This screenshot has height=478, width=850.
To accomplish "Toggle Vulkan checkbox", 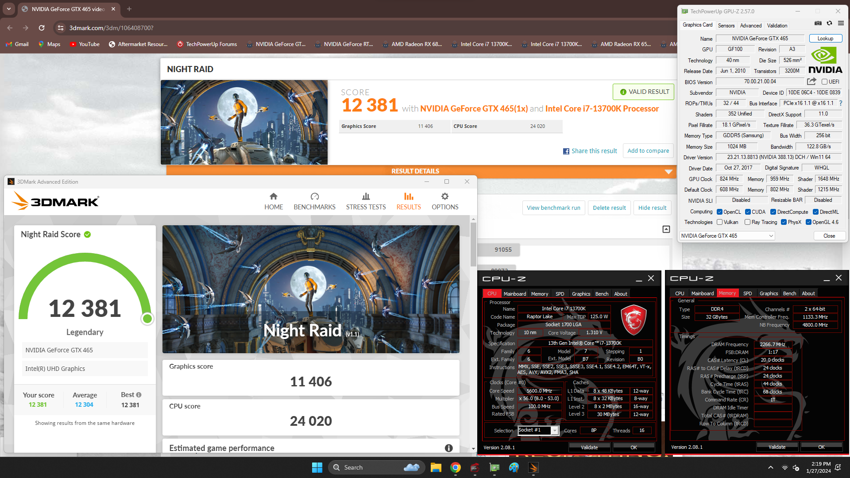I will pos(720,222).
